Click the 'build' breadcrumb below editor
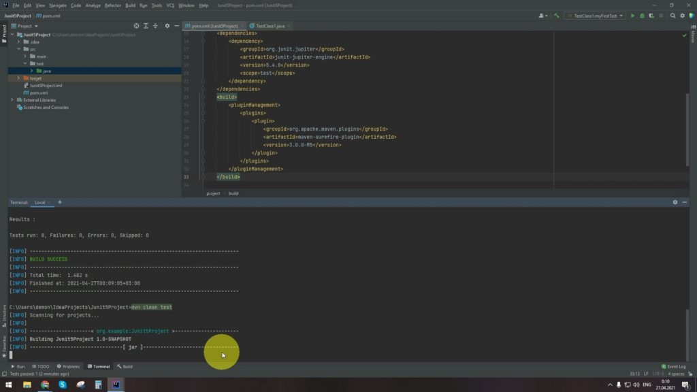The width and height of the screenshot is (697, 392). [x=233, y=194]
